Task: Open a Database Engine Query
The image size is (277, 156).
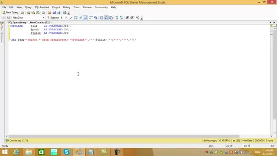Action: tap(23, 13)
